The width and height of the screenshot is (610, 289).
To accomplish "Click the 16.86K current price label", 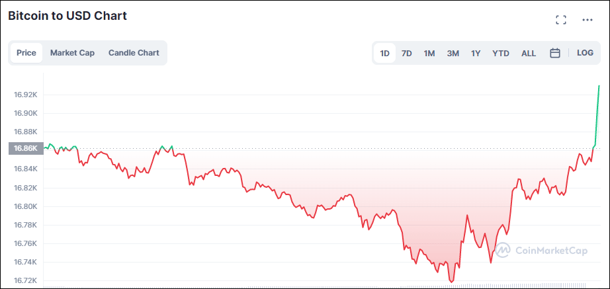I will coord(26,149).
